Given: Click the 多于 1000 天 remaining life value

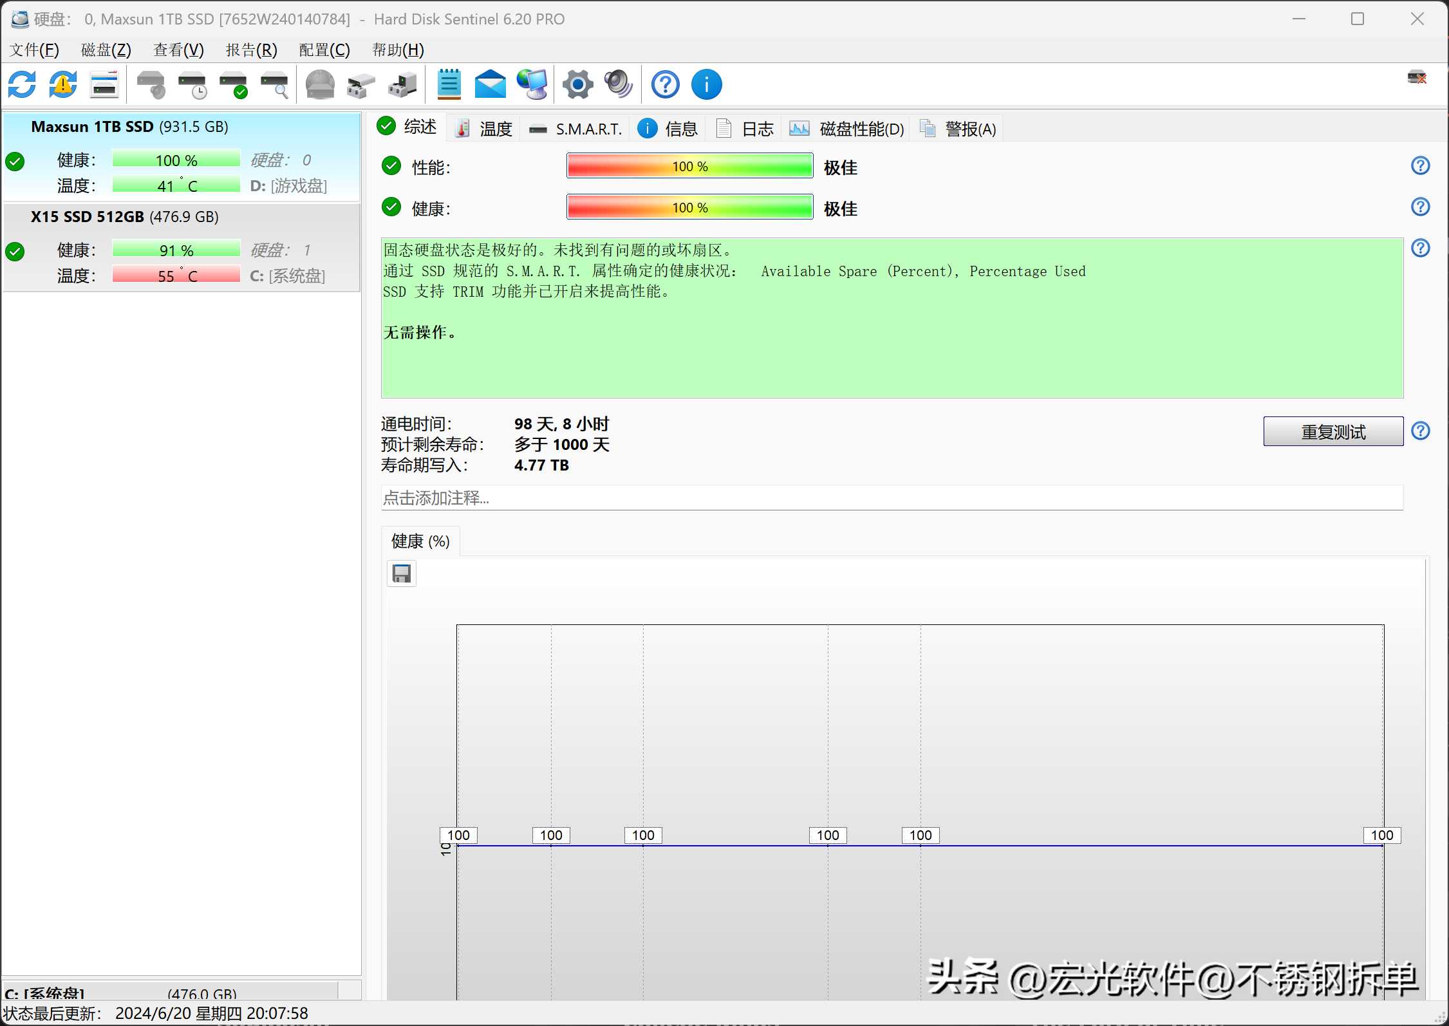Looking at the screenshot, I should tap(561, 444).
